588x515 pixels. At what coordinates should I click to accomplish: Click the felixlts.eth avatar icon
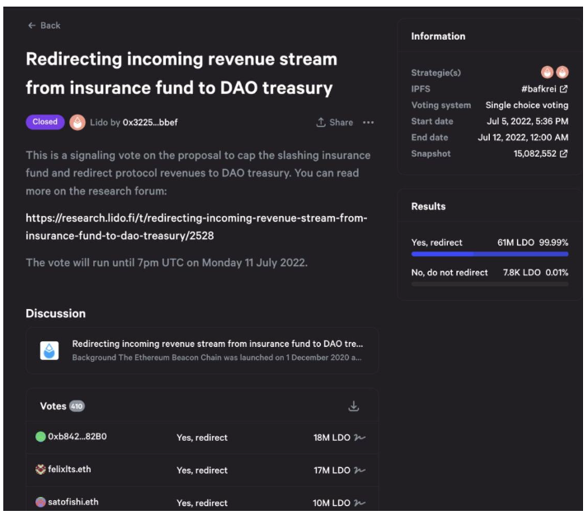point(40,470)
